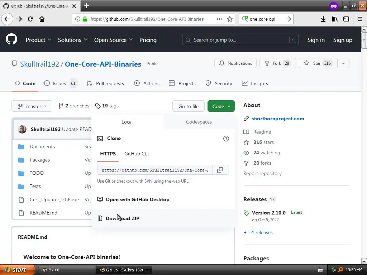Fork the repository with Fork button
The image size is (367, 275).
[278, 63]
